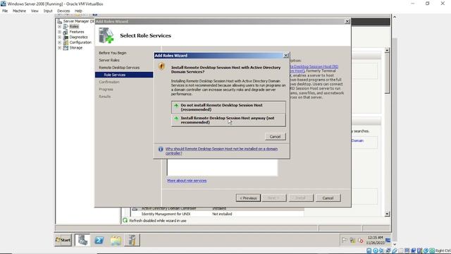451x254 pixels.
Task: Click the fourth taskbar tools icon
Action: [x=132, y=240]
